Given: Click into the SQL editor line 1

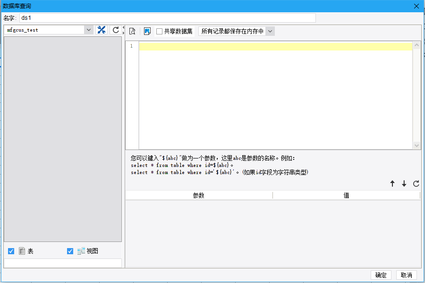Looking at the screenshot, I should [276, 46].
